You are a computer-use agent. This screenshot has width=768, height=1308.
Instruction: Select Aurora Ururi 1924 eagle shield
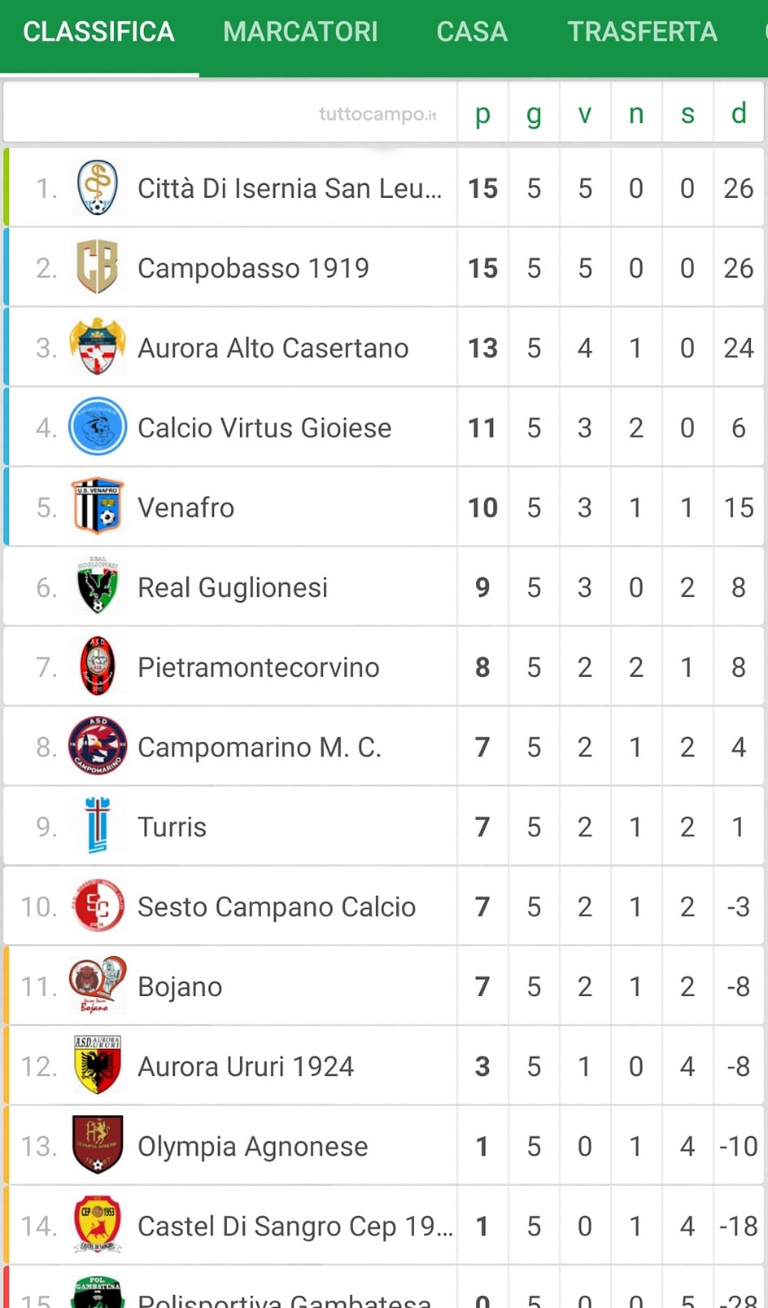pyautogui.click(x=98, y=1065)
